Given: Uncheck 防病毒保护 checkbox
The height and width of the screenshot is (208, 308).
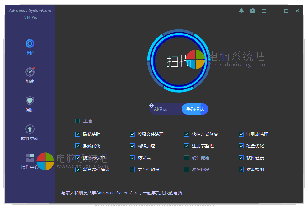Looking at the screenshot, I should tap(78, 158).
